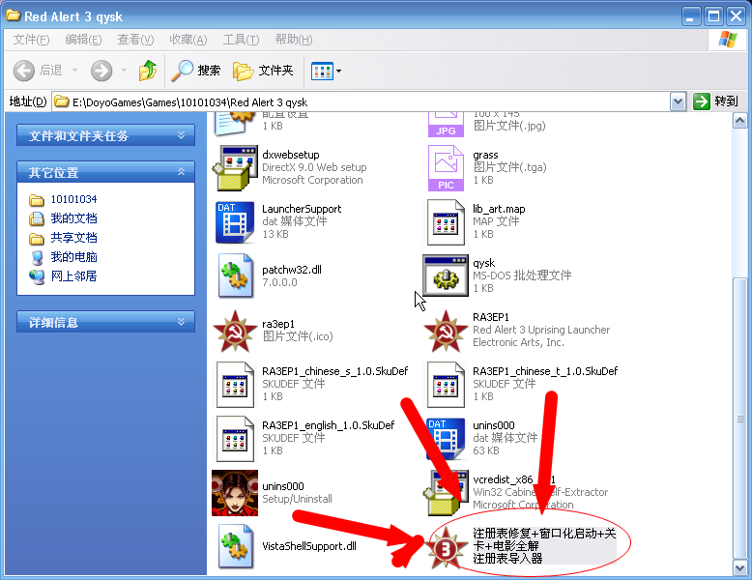
Task: Open the 帮助(H) menu
Action: pyautogui.click(x=294, y=40)
